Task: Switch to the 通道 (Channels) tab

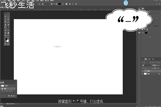Action: coord(149,59)
